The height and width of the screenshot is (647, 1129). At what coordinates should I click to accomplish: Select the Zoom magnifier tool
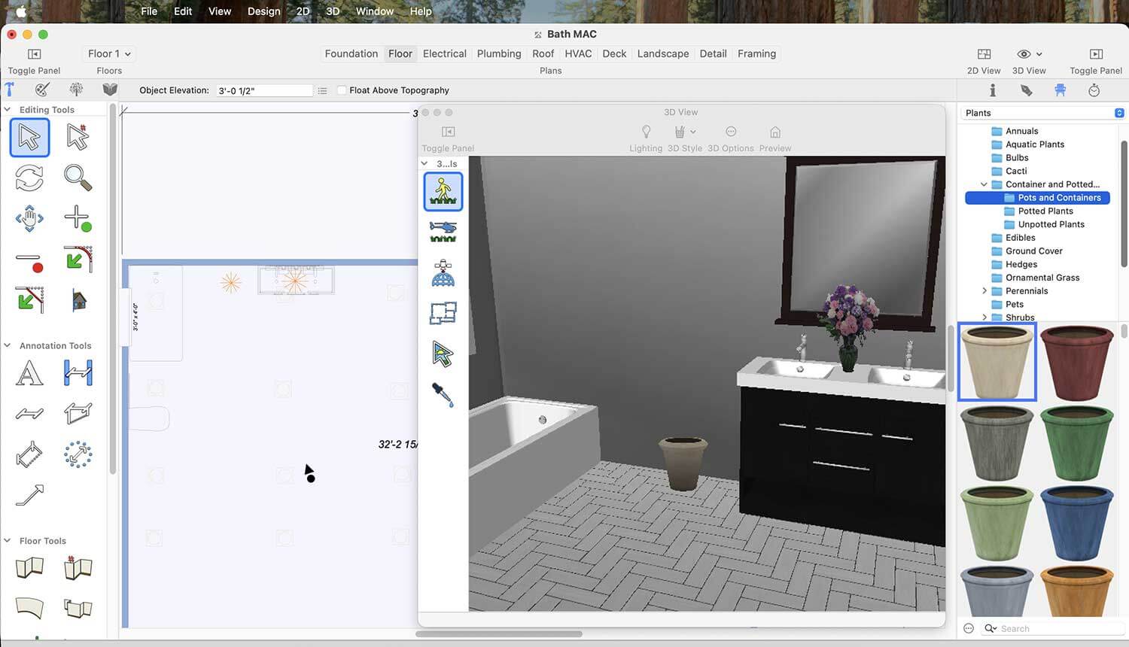click(78, 178)
